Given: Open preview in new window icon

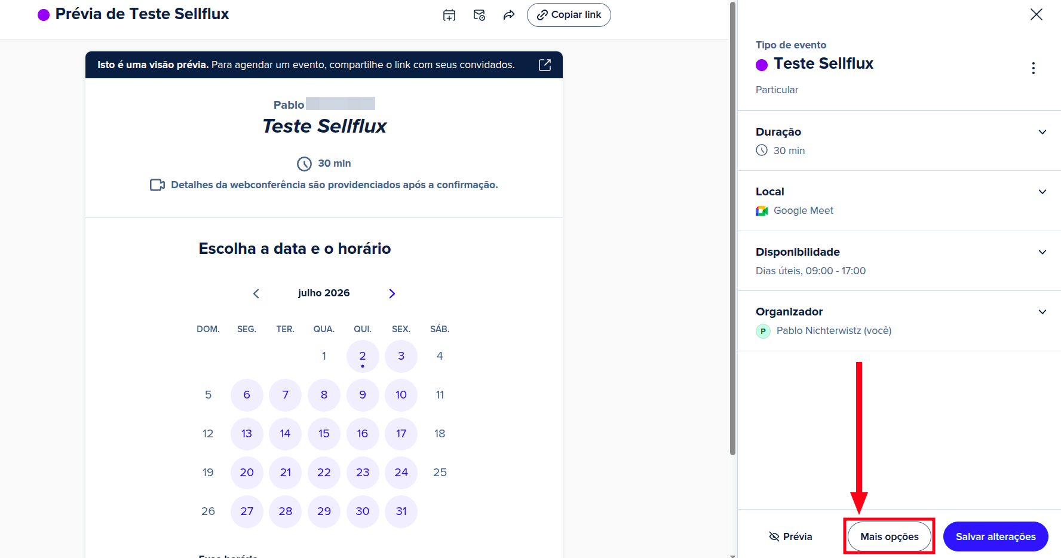Looking at the screenshot, I should coord(545,65).
